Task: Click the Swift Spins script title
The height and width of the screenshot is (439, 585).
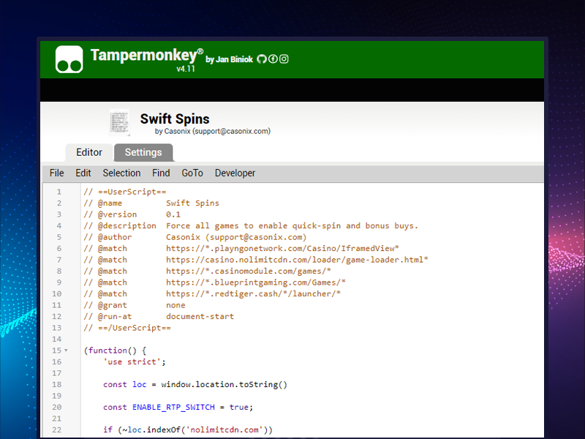Action: [175, 119]
